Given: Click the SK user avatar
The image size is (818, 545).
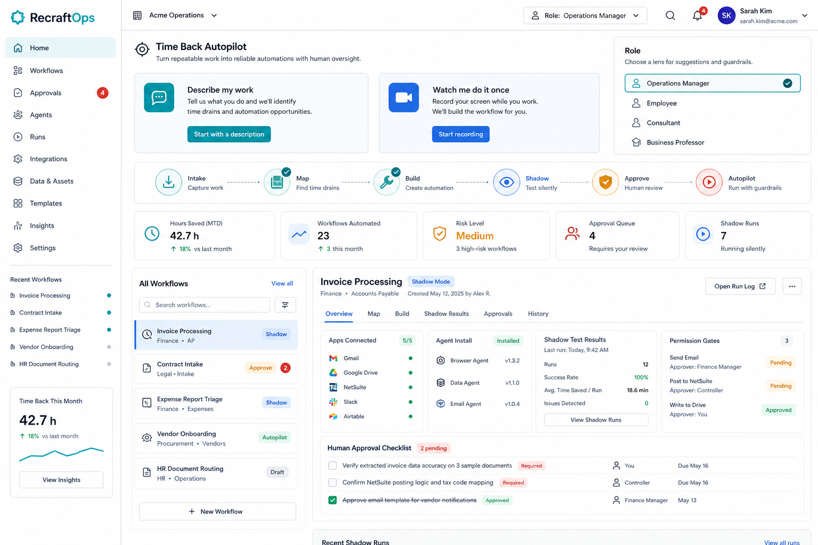Looking at the screenshot, I should 726,15.
